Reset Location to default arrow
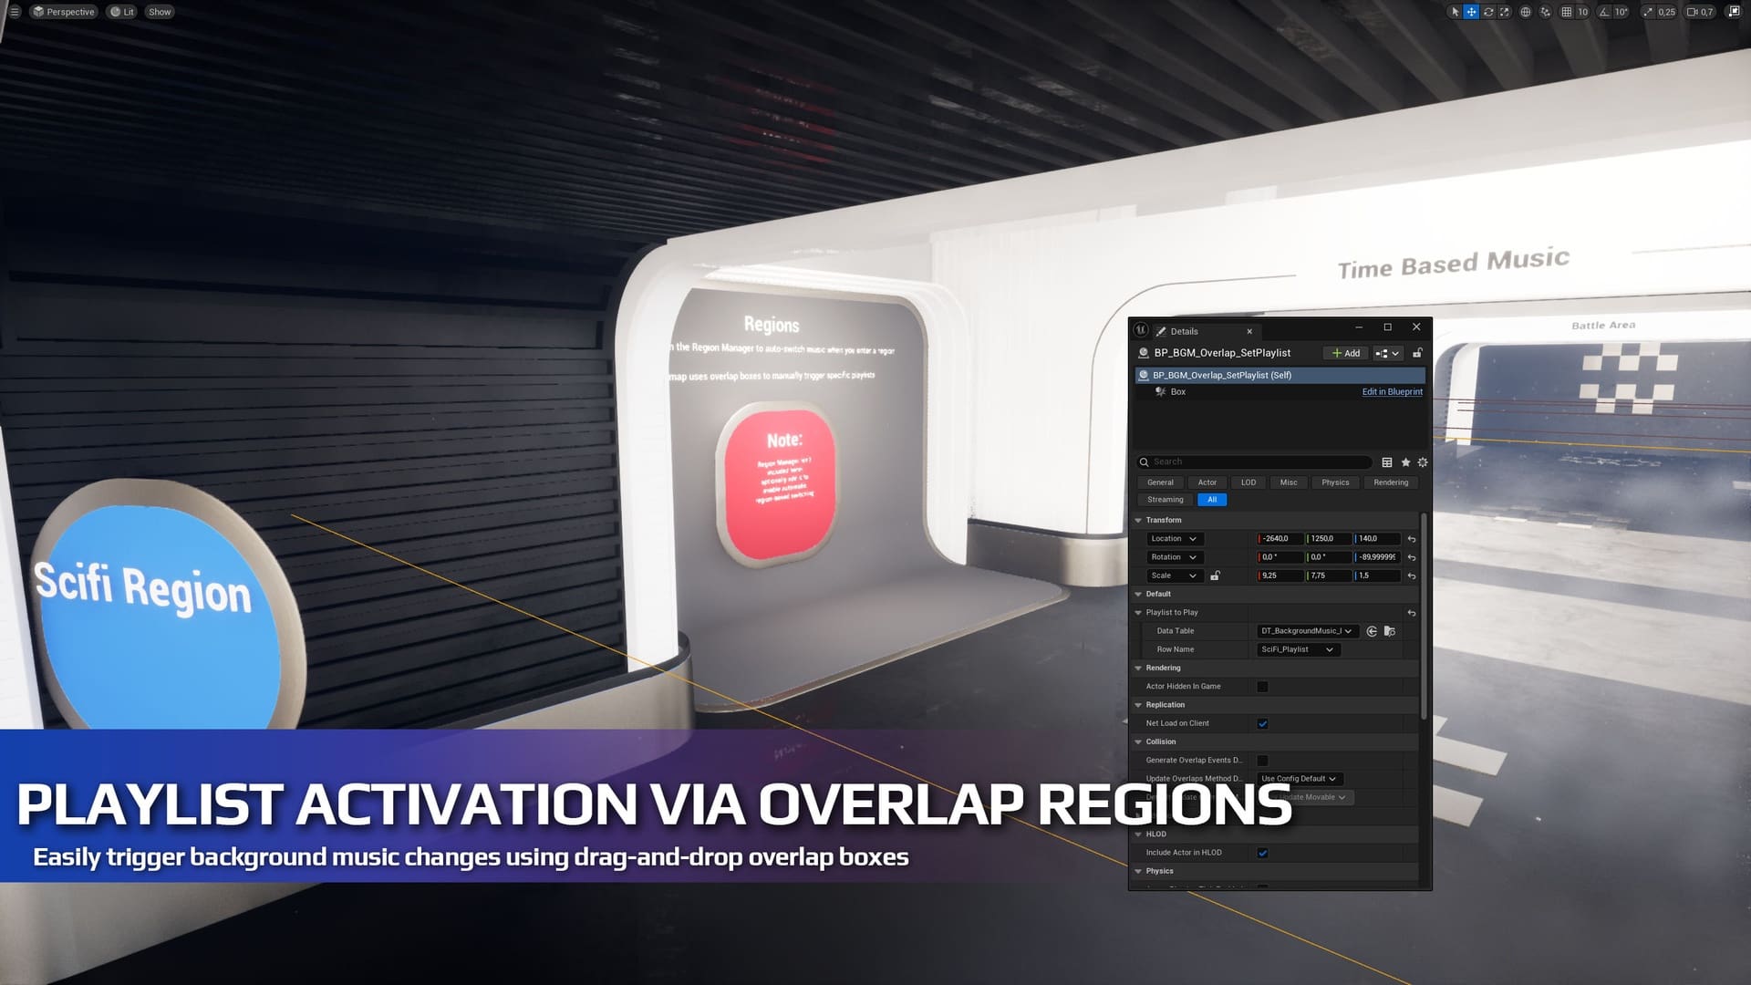The height and width of the screenshot is (985, 1751). tap(1412, 539)
